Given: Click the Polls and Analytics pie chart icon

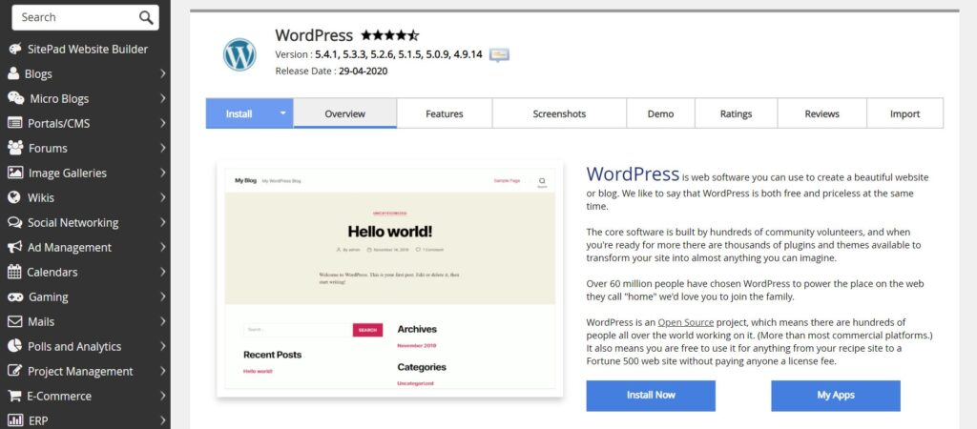Looking at the screenshot, I should click(15, 346).
